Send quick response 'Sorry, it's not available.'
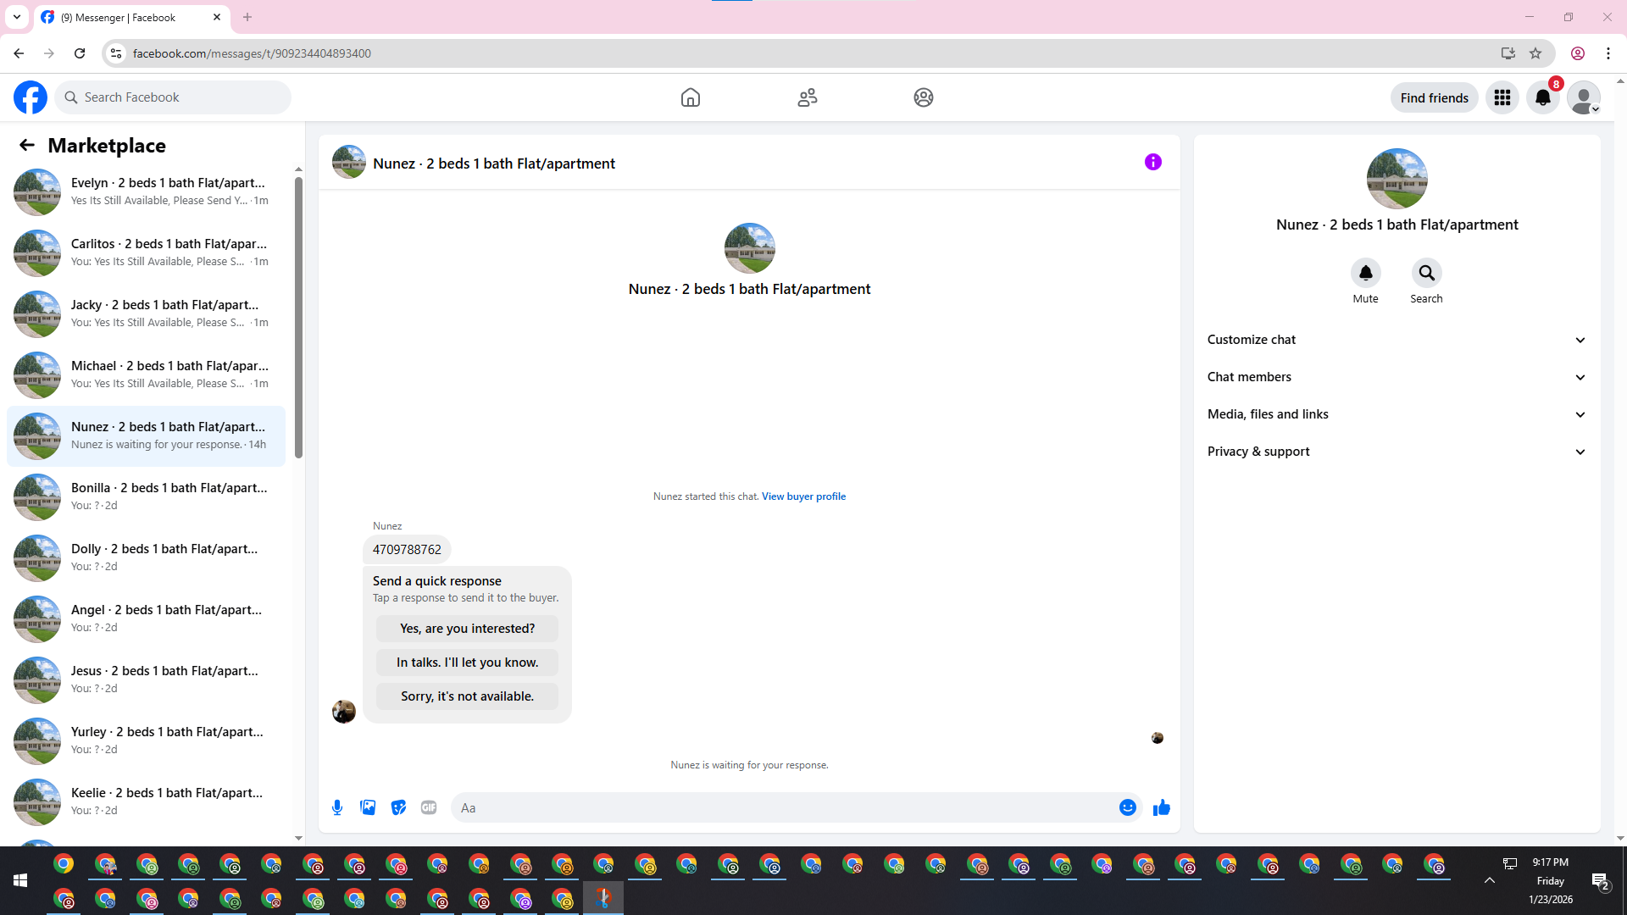This screenshot has height=915, width=1627. click(467, 696)
